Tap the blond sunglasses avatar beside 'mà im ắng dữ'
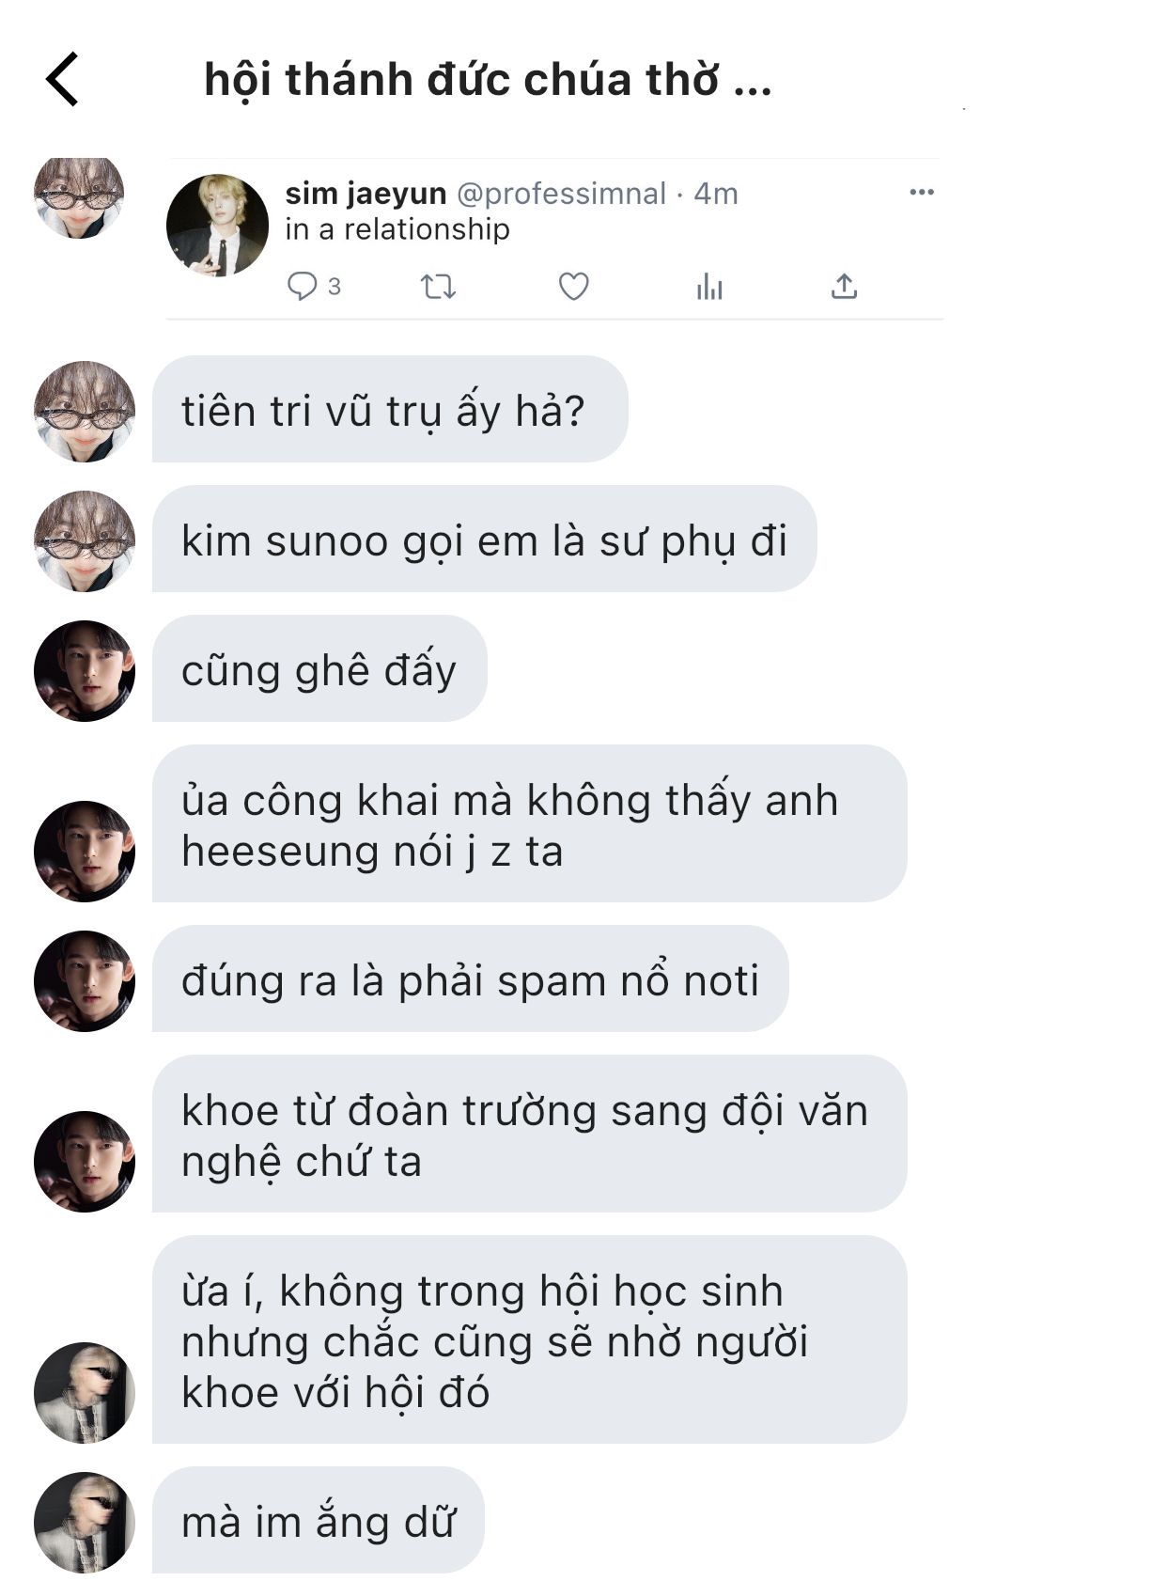The width and height of the screenshot is (1167, 1581). click(x=85, y=1523)
